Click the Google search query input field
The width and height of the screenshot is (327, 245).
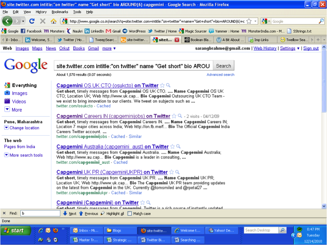pyautogui.click(x=133, y=66)
